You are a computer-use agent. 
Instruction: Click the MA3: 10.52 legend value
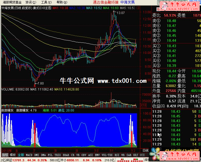click(94, 8)
